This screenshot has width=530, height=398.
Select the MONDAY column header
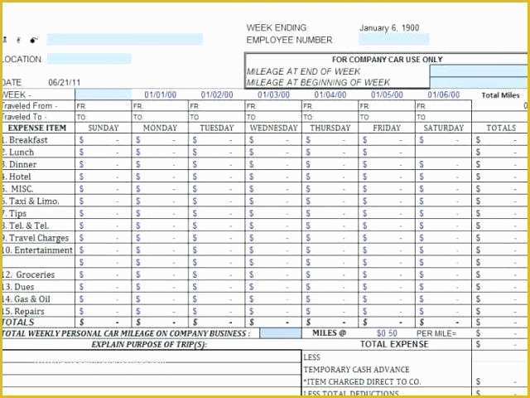pyautogui.click(x=160, y=128)
